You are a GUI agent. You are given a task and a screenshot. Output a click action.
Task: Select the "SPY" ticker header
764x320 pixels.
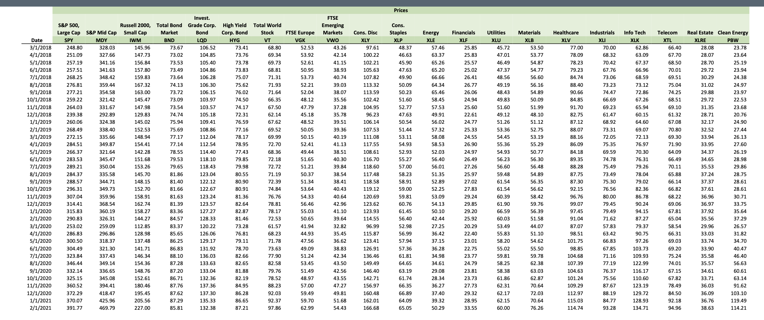coord(69,40)
